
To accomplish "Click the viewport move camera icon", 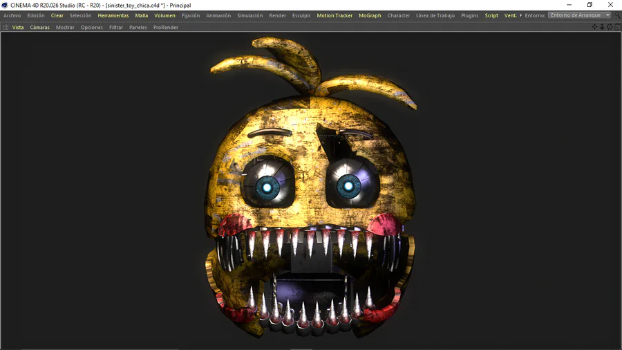I will (x=594, y=26).
